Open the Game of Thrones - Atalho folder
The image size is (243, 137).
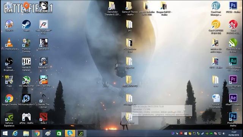[130, 8]
